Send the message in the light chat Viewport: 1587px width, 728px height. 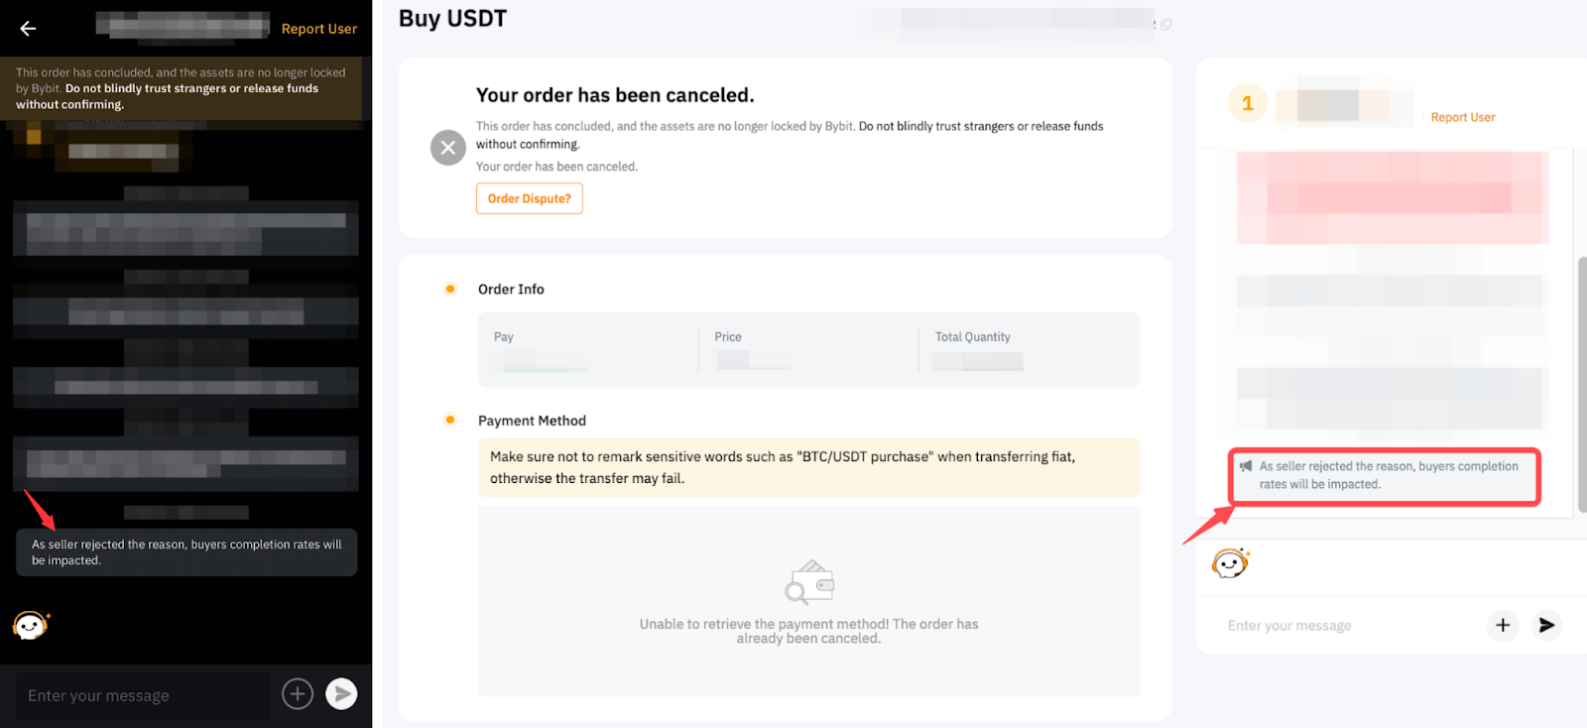(x=1546, y=625)
